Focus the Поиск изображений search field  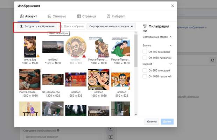[72, 26]
